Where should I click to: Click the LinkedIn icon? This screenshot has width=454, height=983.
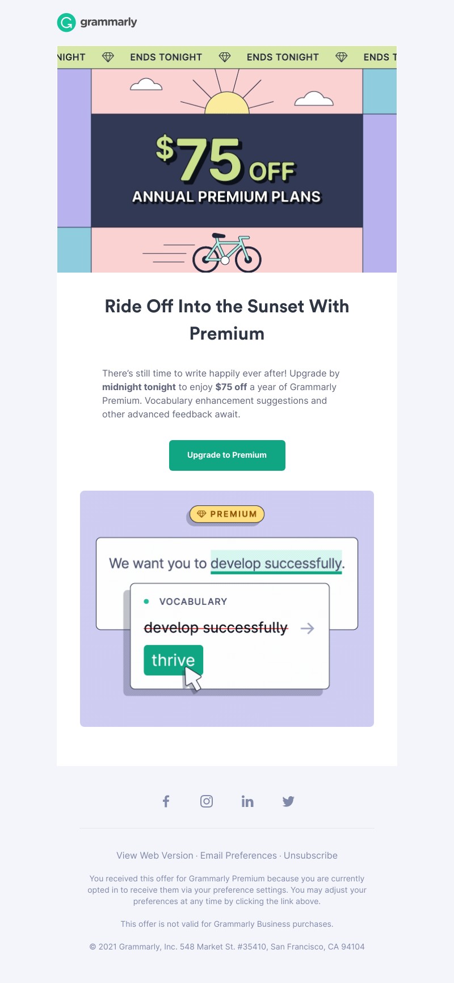point(247,801)
